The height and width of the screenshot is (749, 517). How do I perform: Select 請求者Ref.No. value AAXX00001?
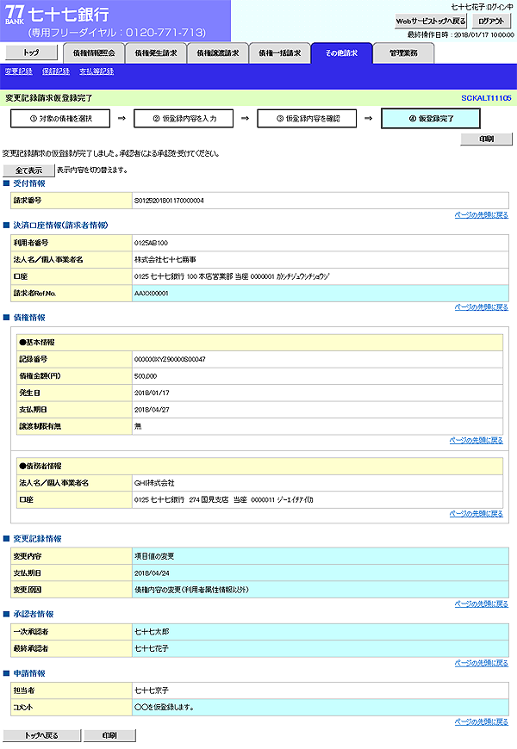(x=152, y=294)
